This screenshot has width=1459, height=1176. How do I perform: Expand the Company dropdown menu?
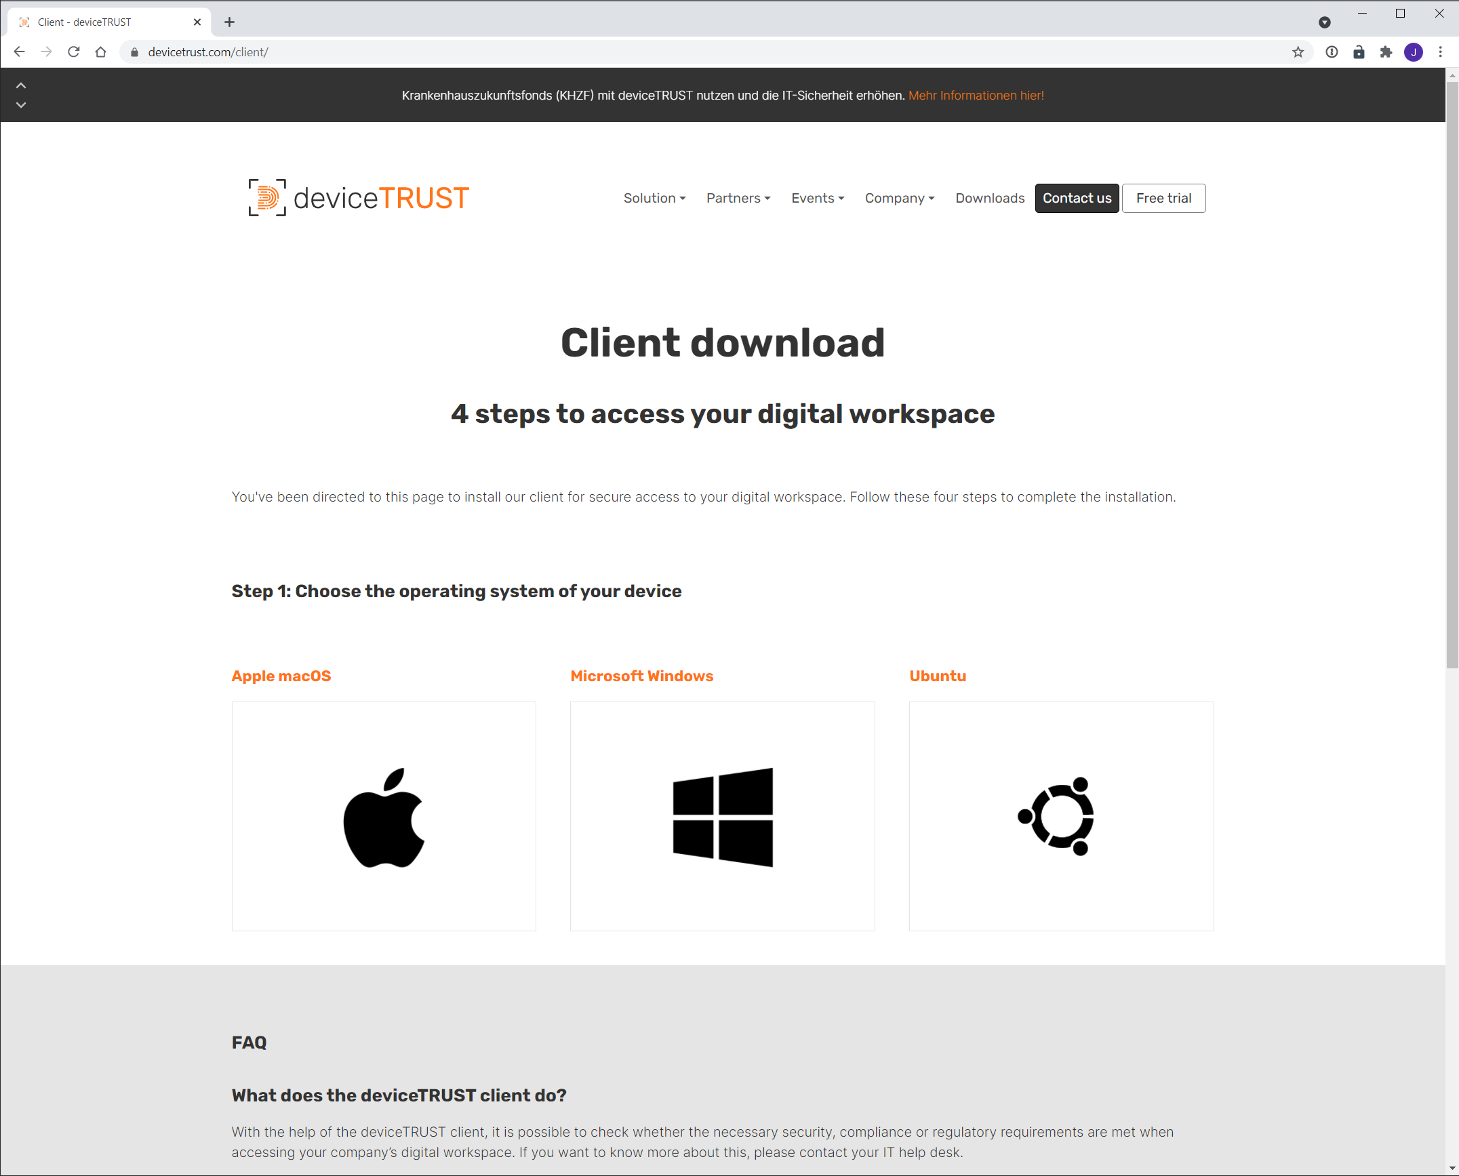pos(900,197)
